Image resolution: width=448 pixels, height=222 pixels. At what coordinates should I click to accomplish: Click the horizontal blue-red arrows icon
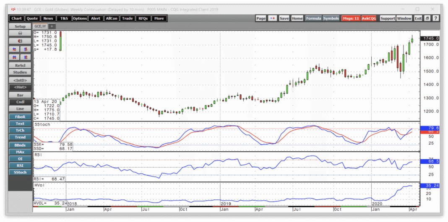[x=15, y=49]
